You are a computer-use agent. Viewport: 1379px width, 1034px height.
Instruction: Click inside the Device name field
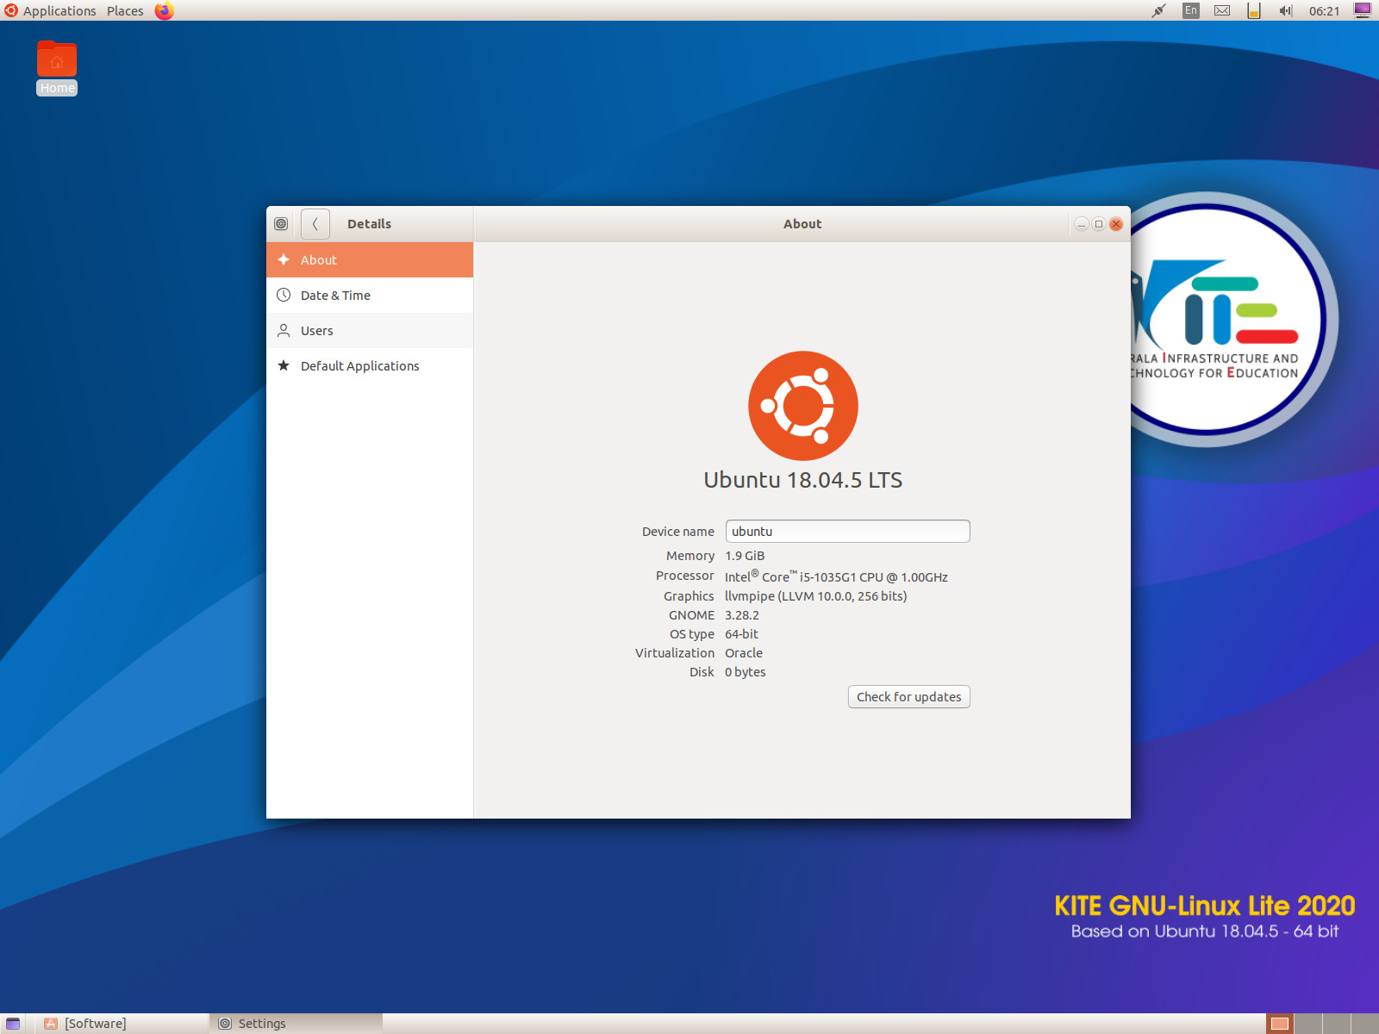point(847,531)
